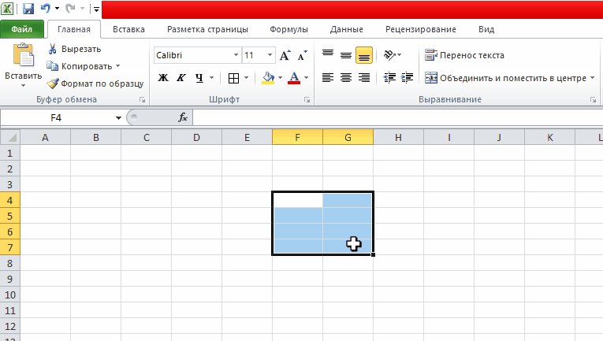Select column H header

click(x=398, y=138)
